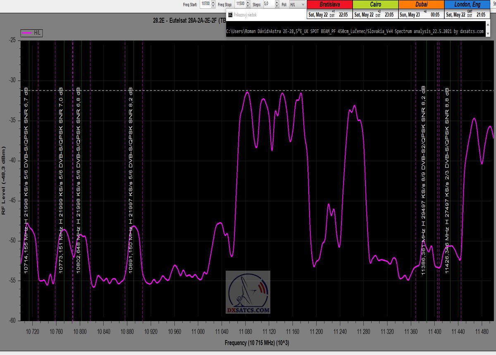Click the Command Prompt icon in the title bar
The image size is (496, 355).
click(230, 14)
